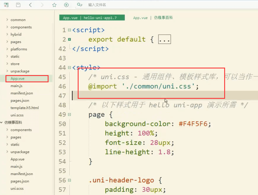
Task: Collapse the page rule fold marker
Action: (x=69, y=114)
